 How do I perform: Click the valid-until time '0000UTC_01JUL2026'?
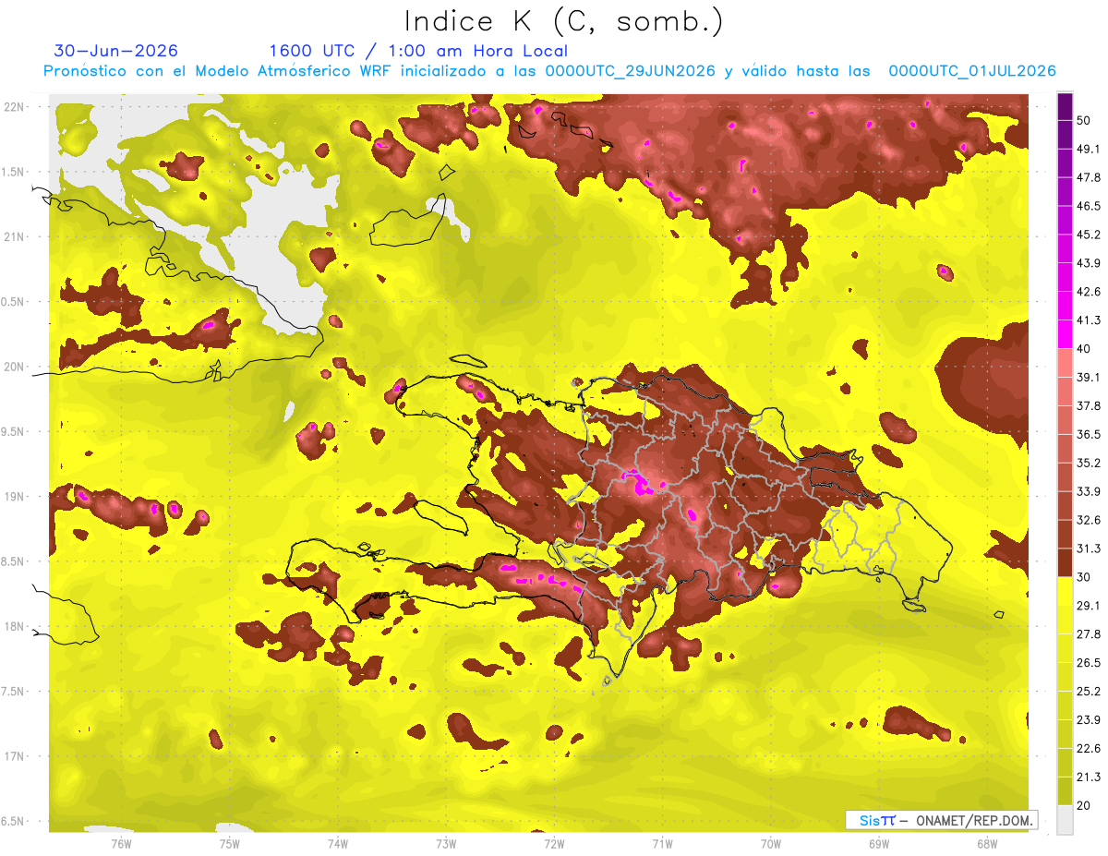(972, 71)
